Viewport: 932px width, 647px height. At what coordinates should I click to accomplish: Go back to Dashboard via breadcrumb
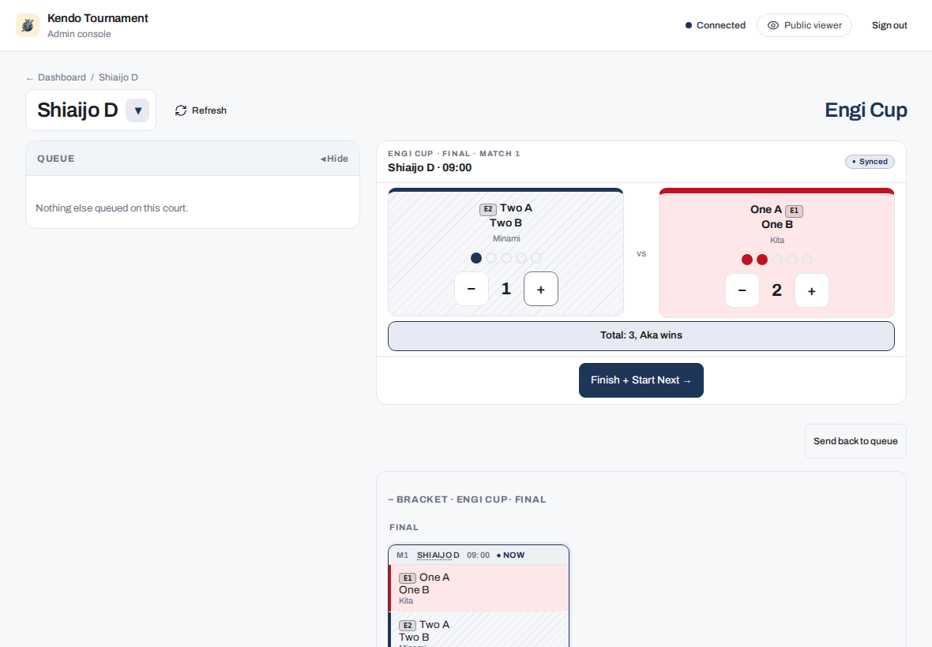(62, 77)
